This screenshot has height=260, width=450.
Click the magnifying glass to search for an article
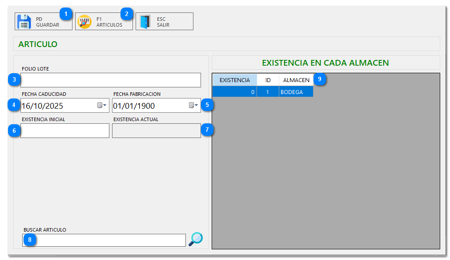[x=195, y=239]
